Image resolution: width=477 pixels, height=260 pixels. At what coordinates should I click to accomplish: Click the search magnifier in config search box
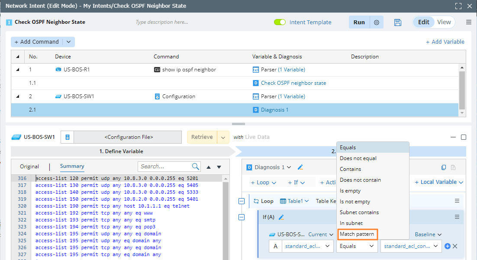pyautogui.click(x=196, y=167)
